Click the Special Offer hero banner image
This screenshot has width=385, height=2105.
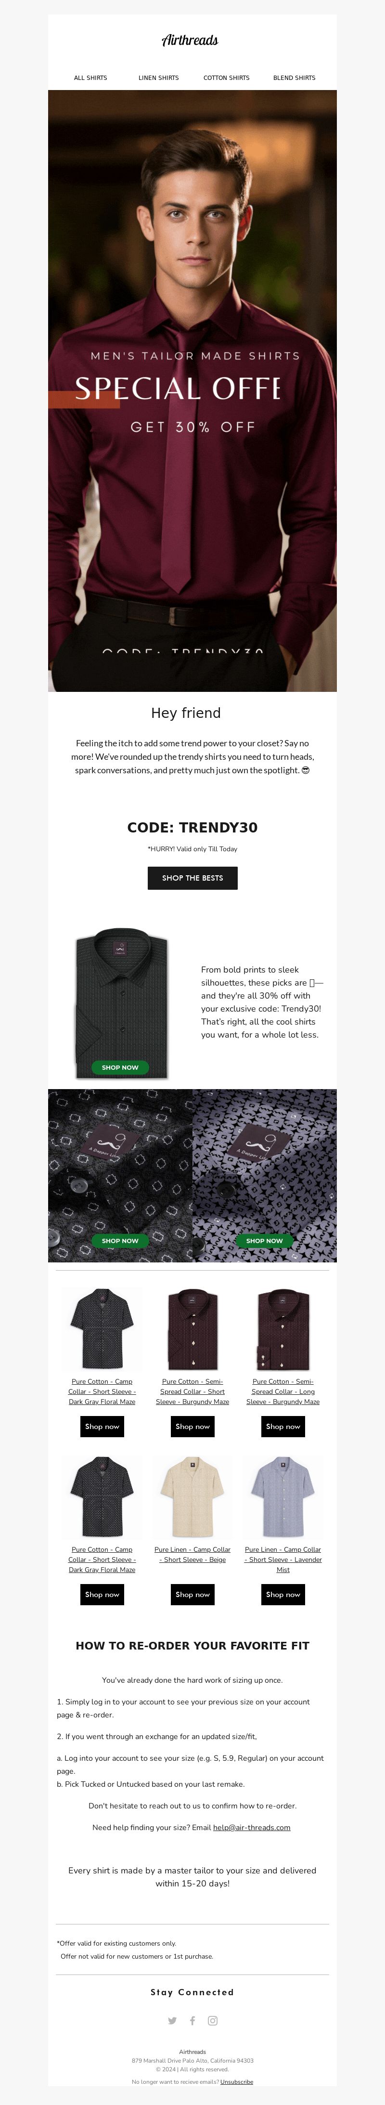pos(193,390)
